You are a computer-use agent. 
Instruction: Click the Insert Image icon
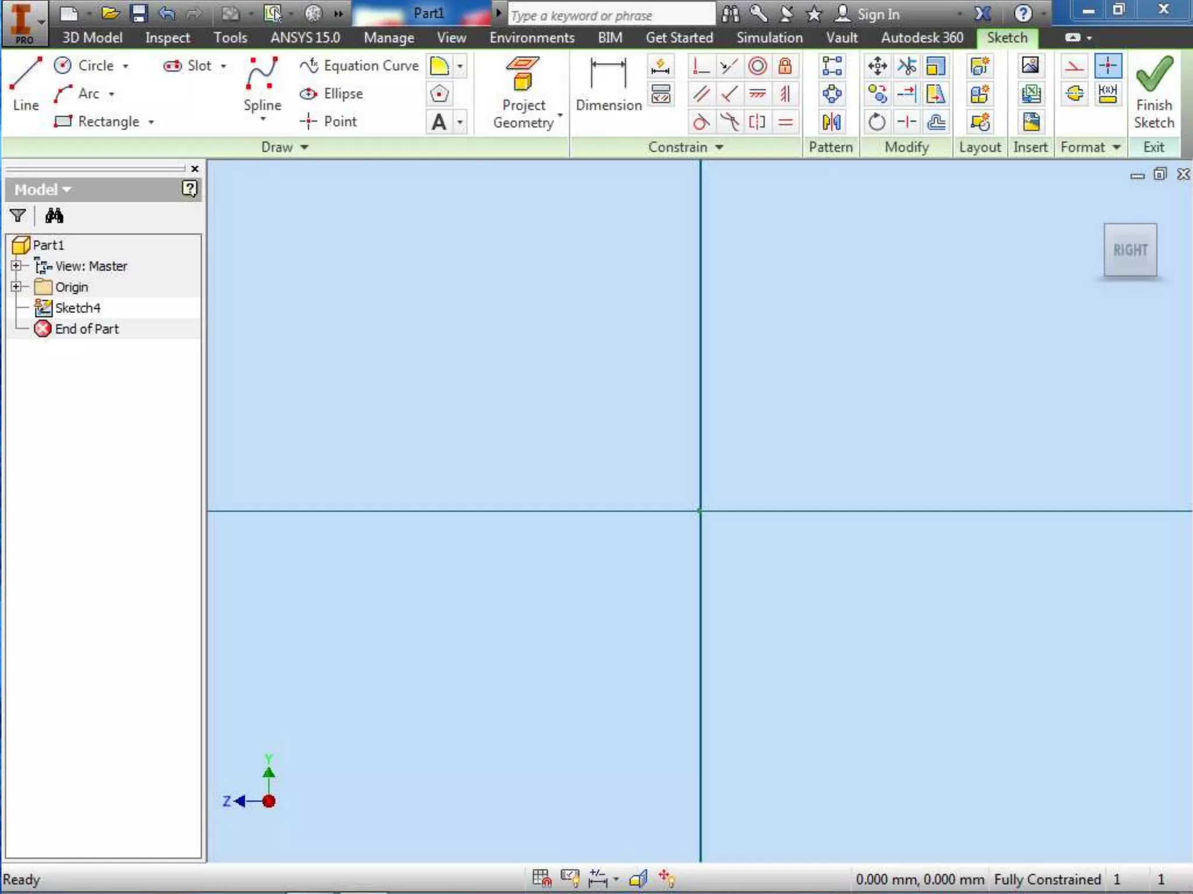coord(1030,66)
